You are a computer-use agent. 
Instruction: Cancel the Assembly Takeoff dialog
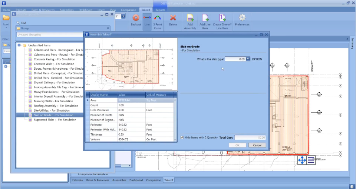pyautogui.click(x=257, y=145)
